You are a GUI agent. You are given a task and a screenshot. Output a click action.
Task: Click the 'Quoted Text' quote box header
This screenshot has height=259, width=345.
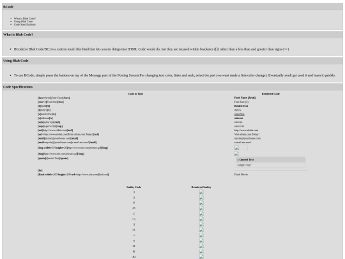click(x=271, y=159)
